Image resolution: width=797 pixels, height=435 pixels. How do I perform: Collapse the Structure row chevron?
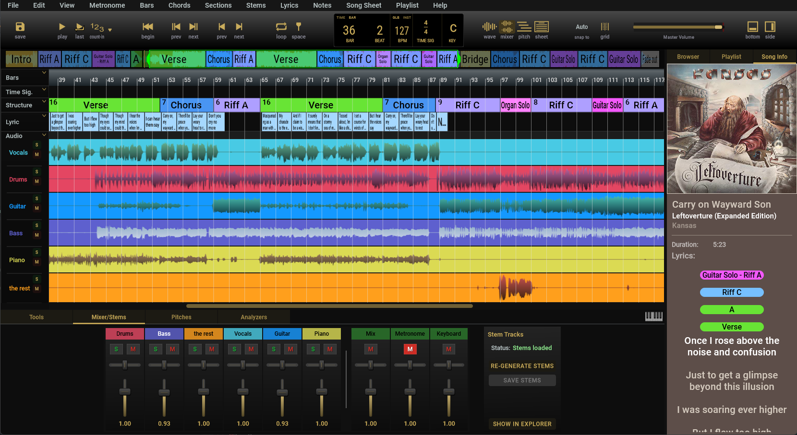pyautogui.click(x=44, y=101)
